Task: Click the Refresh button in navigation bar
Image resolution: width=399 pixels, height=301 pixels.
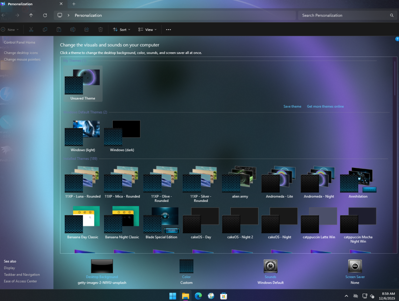Action: point(45,15)
